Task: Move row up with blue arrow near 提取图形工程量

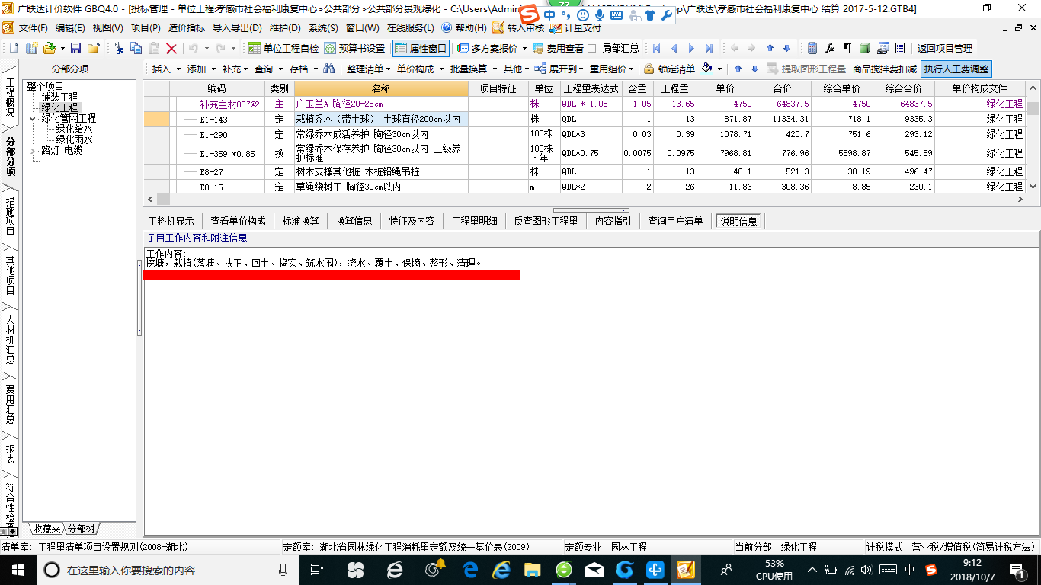Action: click(738, 69)
